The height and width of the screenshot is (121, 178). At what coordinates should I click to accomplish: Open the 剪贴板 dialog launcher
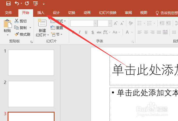(x=31, y=42)
